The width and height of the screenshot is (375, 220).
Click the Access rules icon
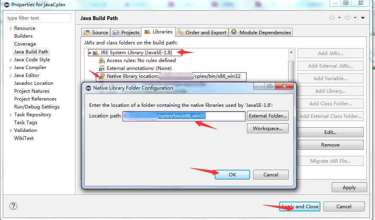[102, 60]
